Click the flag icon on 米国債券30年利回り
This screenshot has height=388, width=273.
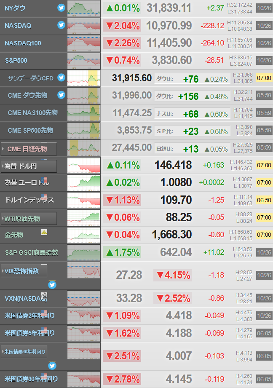[44, 376]
